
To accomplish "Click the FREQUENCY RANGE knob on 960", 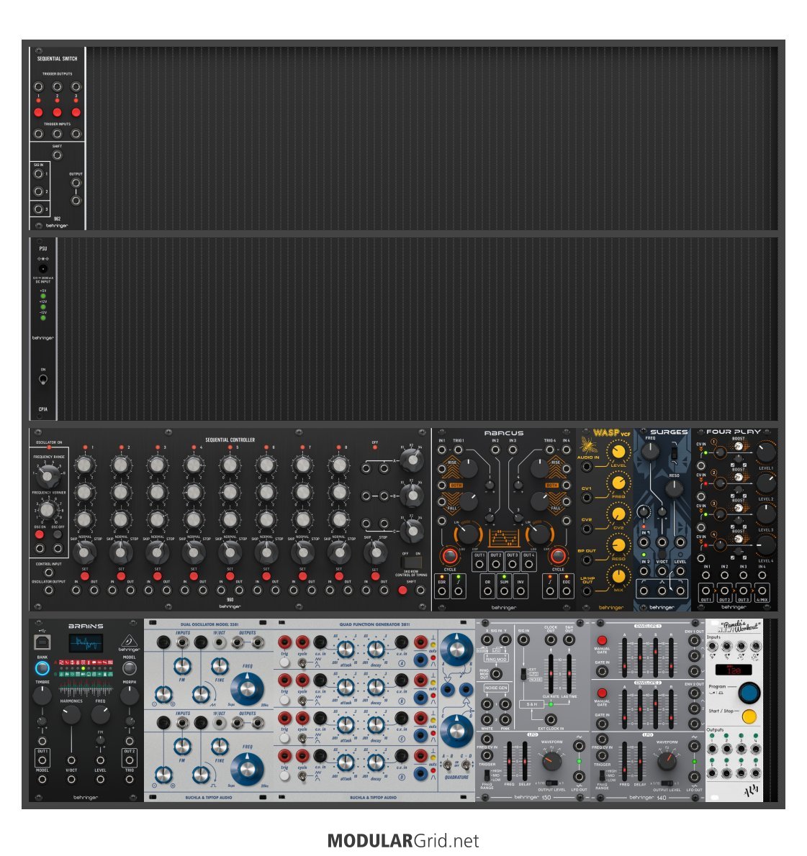I will click(48, 475).
